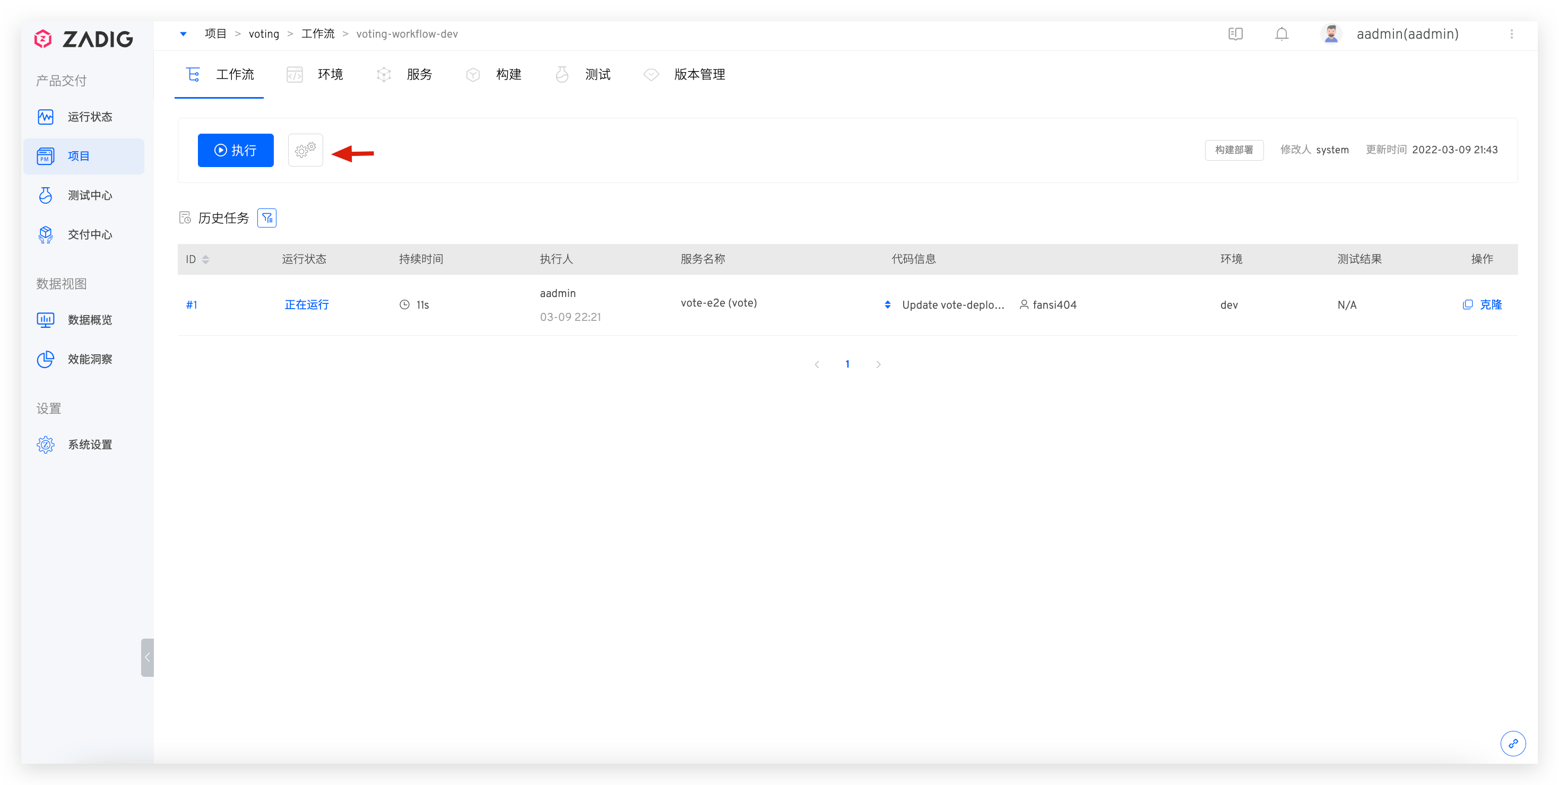This screenshot has height=785, width=1559.
Task: Click the workflow settings gear icon
Action: point(305,150)
